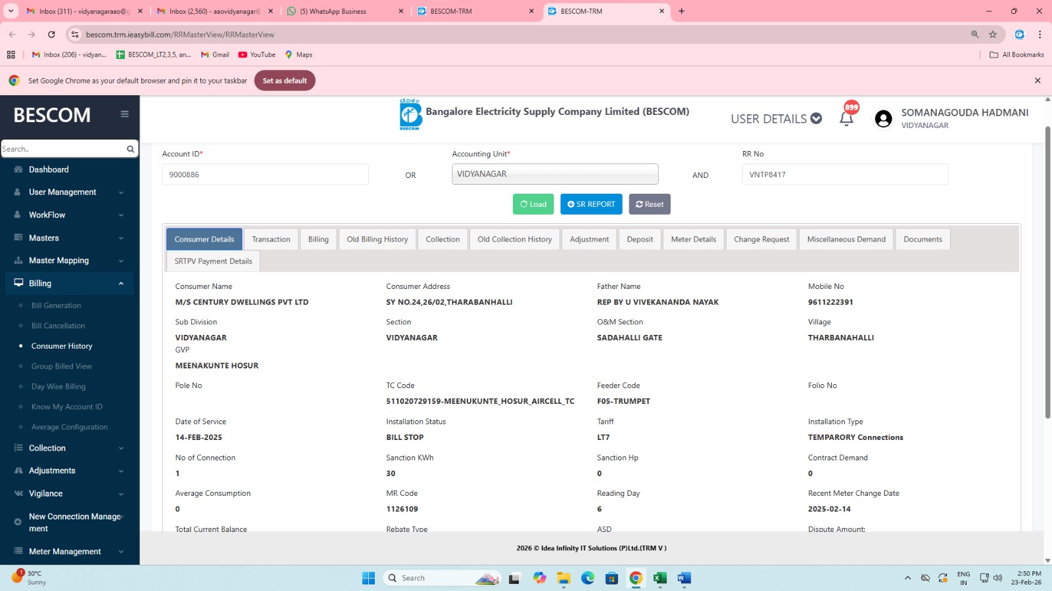Expand the Masters sidebar menu
This screenshot has width=1052, height=591.
click(x=69, y=238)
